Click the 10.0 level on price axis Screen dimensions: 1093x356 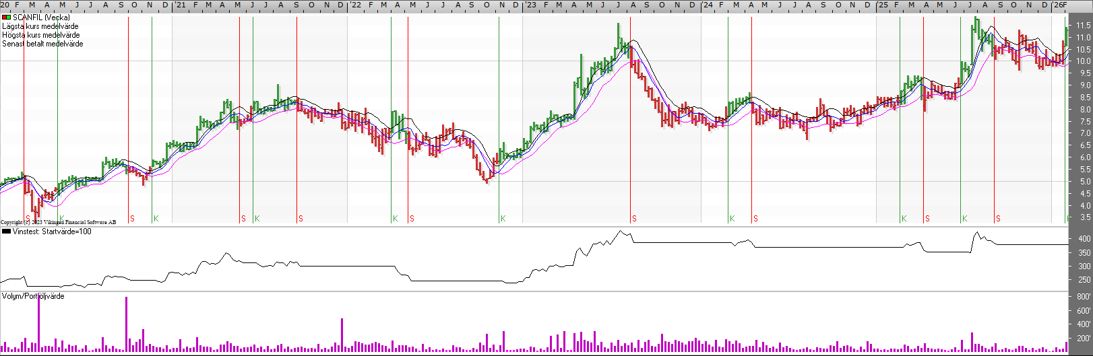click(x=1083, y=61)
